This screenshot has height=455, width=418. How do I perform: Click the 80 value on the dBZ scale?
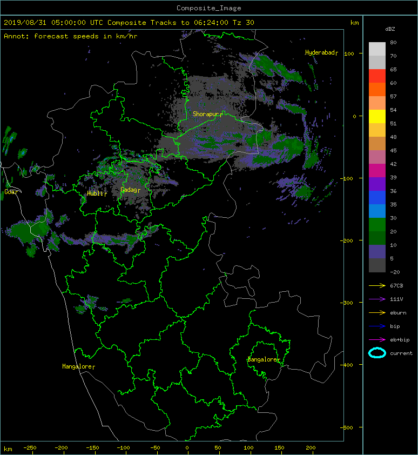pos(393,42)
